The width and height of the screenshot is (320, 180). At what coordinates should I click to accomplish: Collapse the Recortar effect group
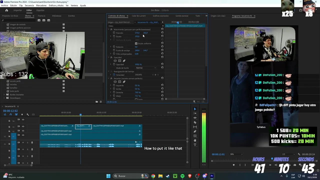108,78
